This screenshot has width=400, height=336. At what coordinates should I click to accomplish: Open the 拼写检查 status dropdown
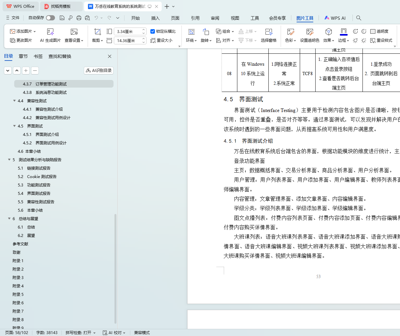[80, 333]
